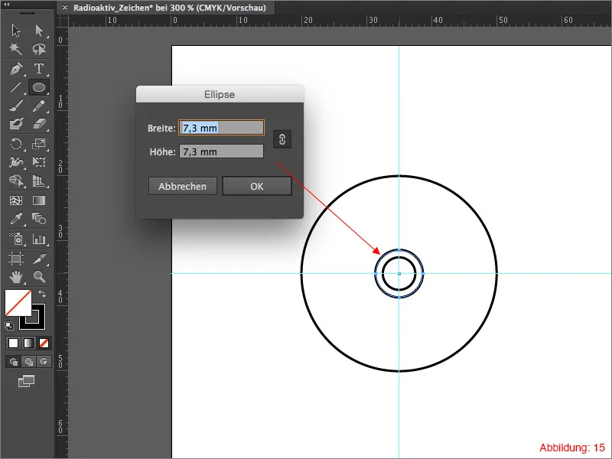The image size is (612, 459).
Task: Enable Draw Behind mode
Action: tap(28, 361)
